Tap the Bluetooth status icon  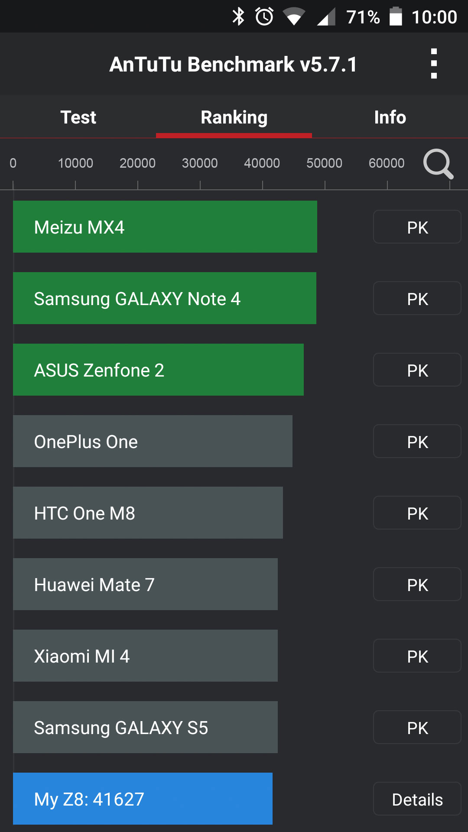[x=238, y=17]
